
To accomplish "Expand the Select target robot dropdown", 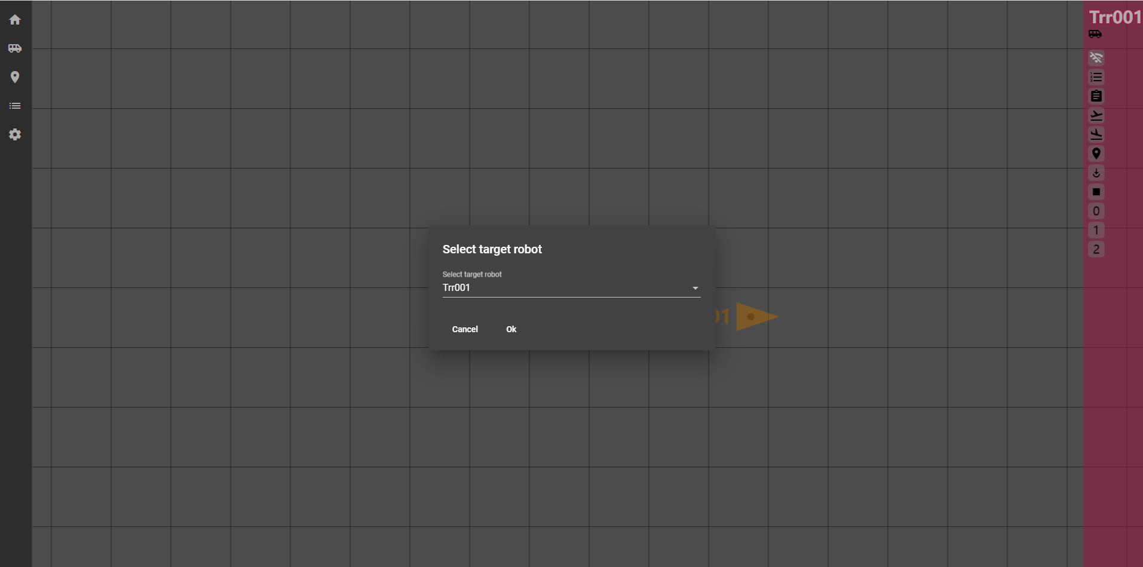I will 571,288.
